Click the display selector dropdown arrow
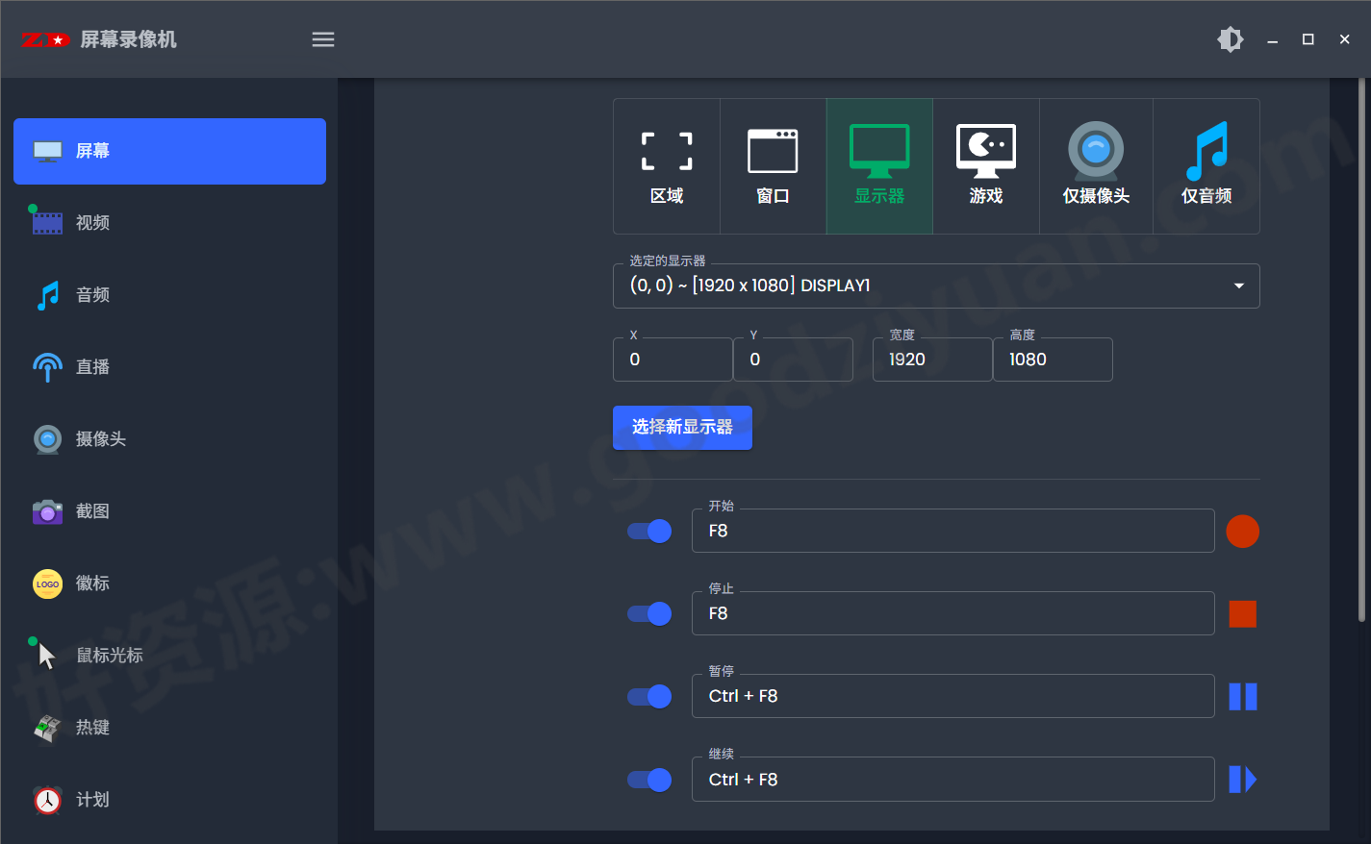 [x=1238, y=285]
